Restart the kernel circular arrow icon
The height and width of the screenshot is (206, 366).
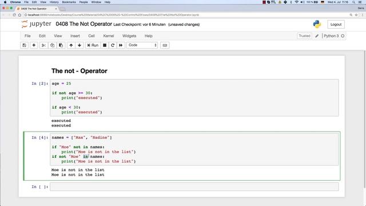(113, 45)
